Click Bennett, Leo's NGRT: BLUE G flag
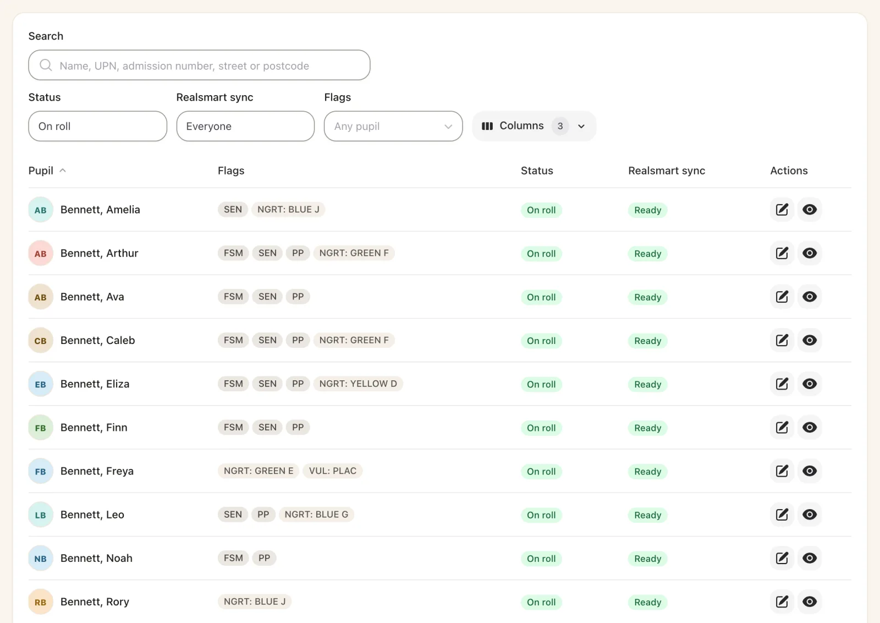Image resolution: width=880 pixels, height=623 pixels. point(316,515)
